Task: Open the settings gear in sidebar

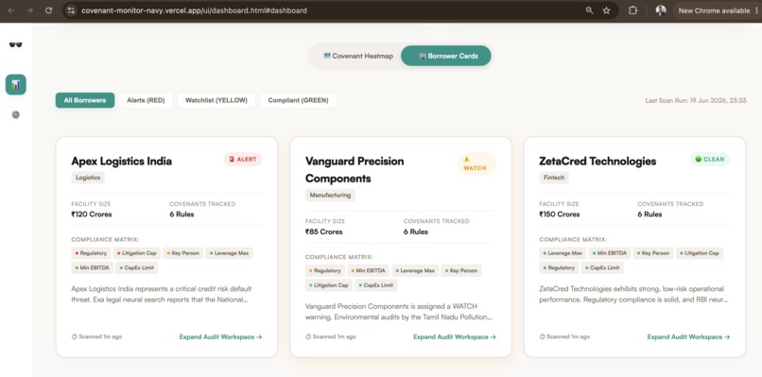Action: click(15, 114)
